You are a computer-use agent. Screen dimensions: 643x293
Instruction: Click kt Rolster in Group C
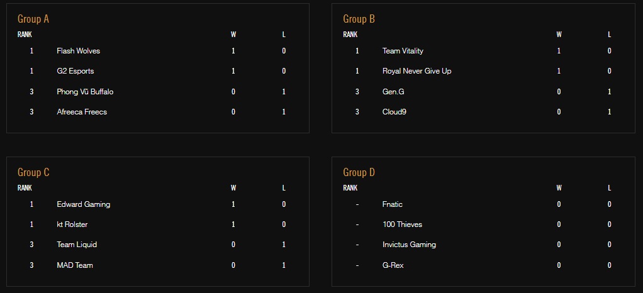coord(72,224)
